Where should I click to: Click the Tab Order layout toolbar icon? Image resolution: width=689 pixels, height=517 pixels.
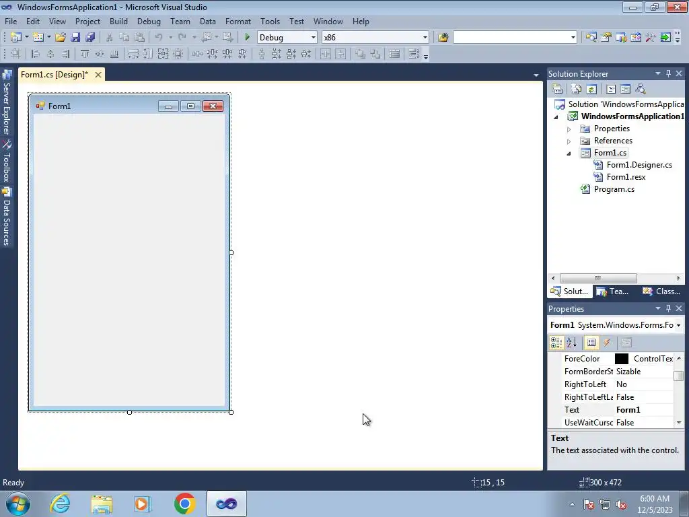coord(413,54)
